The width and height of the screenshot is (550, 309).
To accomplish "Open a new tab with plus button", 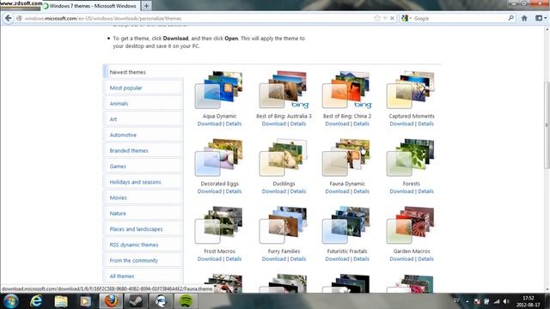I will (146, 6).
